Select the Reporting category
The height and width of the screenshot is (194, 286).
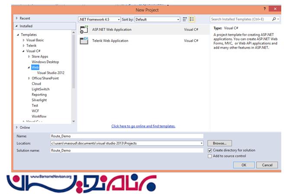pyautogui.click(x=39, y=95)
